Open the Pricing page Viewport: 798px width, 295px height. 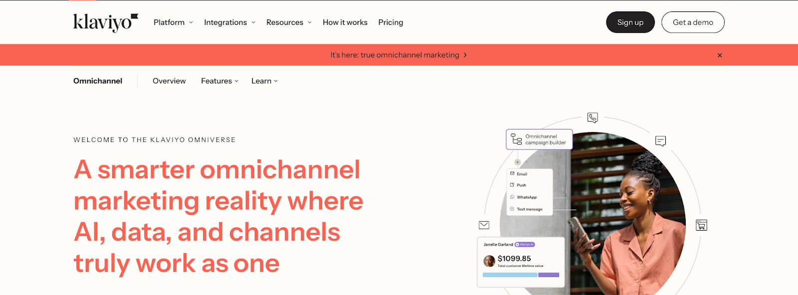(391, 22)
